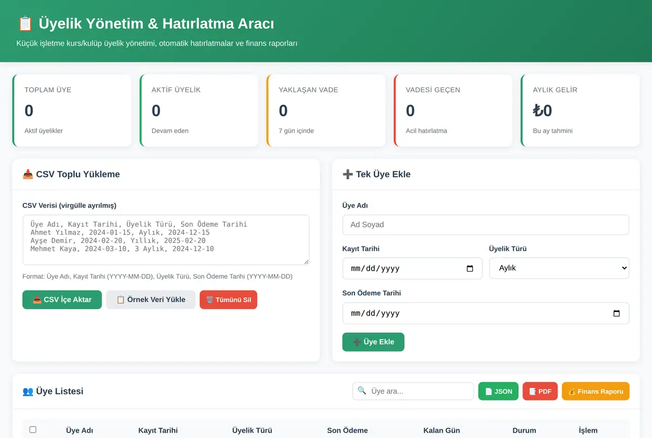Click the magnifier icon in member search
This screenshot has height=438, width=652.
pos(362,391)
